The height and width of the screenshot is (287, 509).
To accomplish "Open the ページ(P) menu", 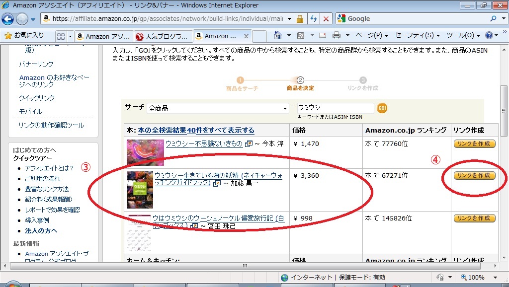I will tap(372, 35).
